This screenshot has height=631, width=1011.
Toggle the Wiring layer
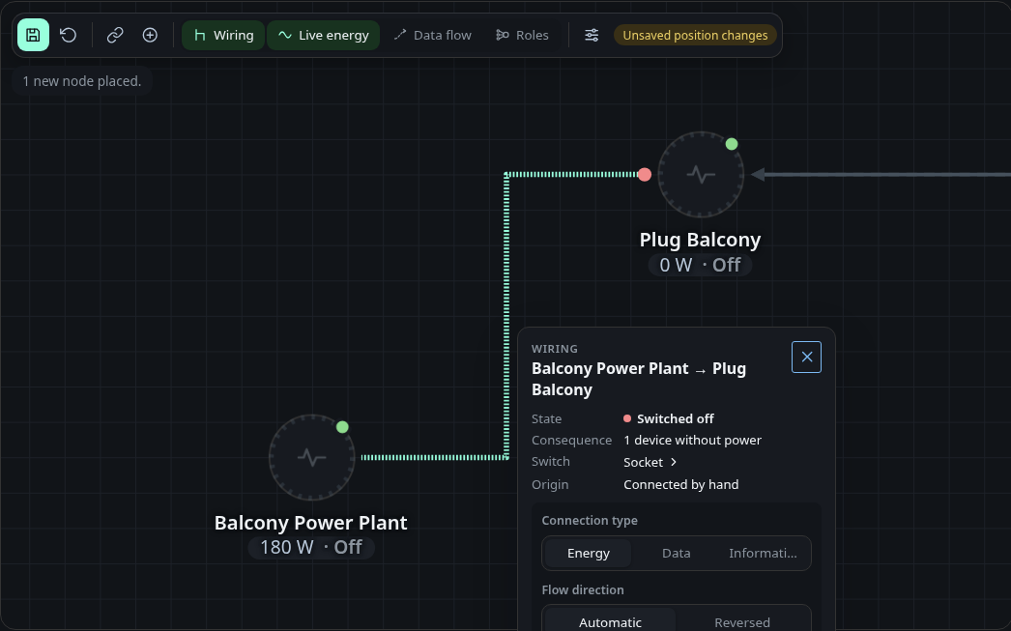click(x=223, y=35)
